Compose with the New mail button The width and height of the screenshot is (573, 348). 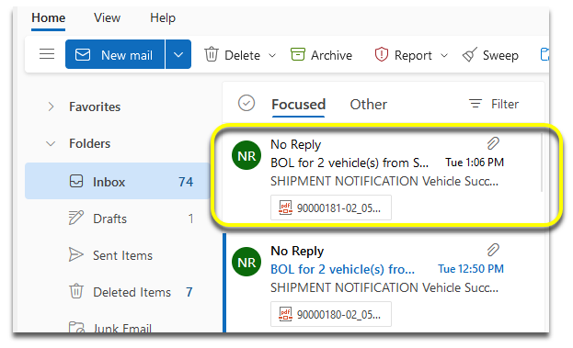pyautogui.click(x=115, y=54)
